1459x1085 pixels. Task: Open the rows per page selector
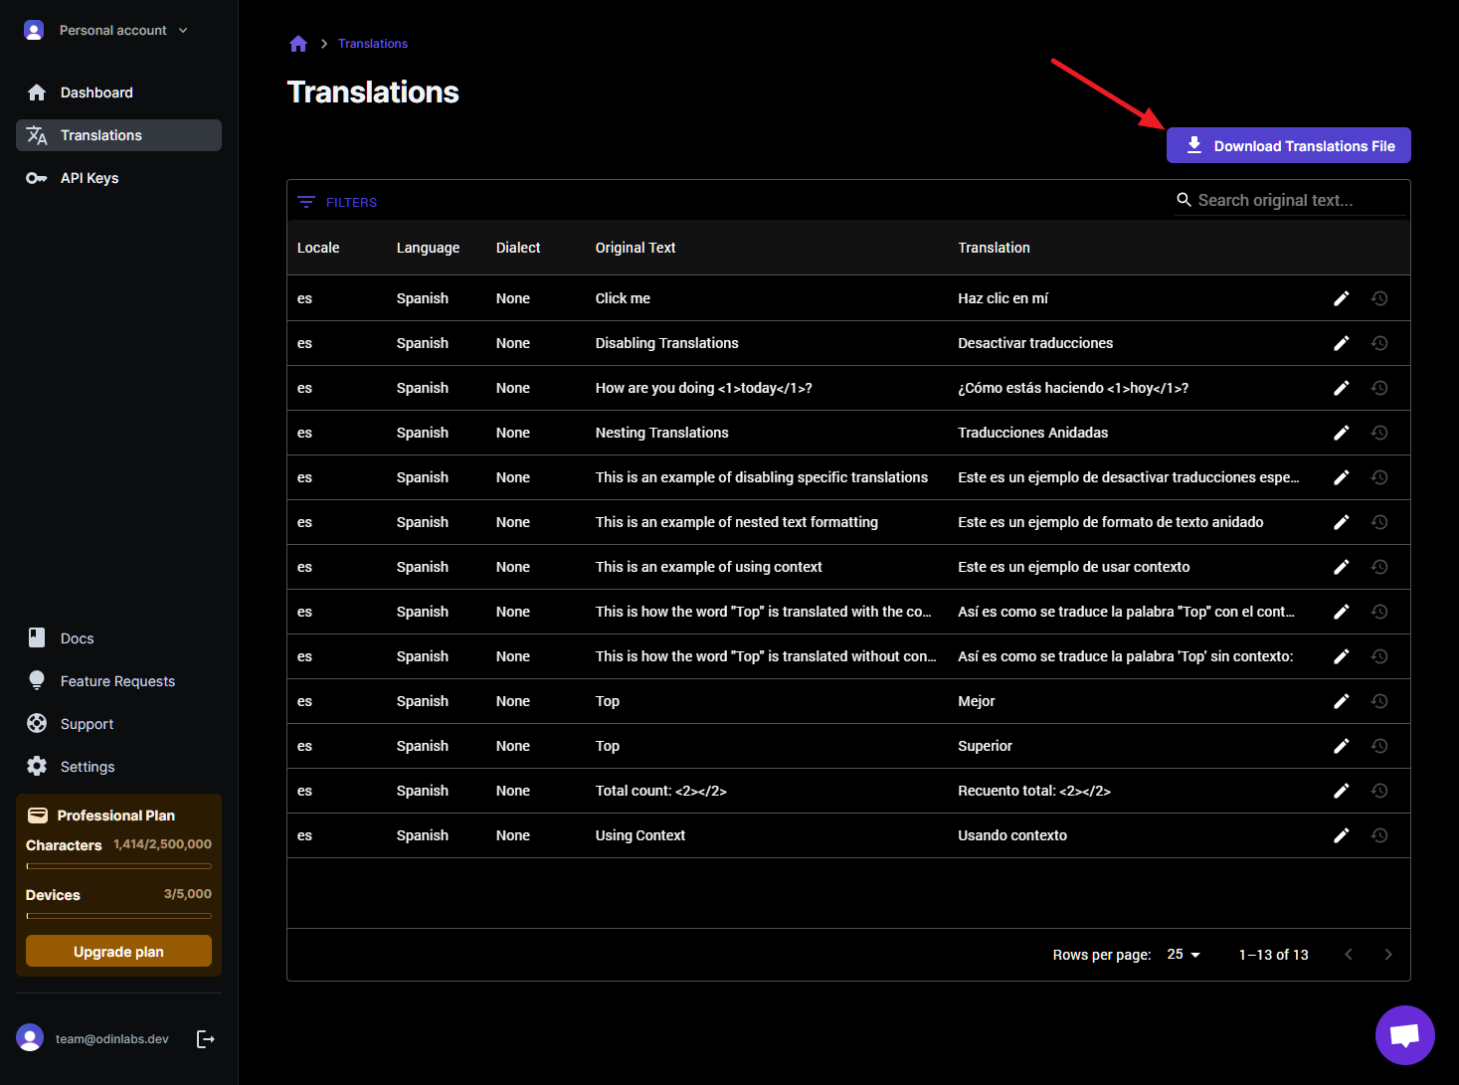pyautogui.click(x=1182, y=954)
